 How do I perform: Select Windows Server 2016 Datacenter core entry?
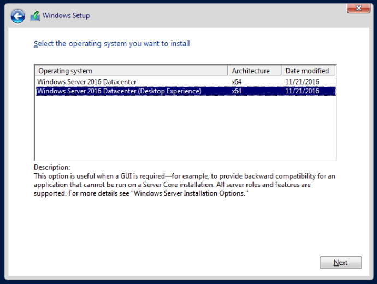87,82
